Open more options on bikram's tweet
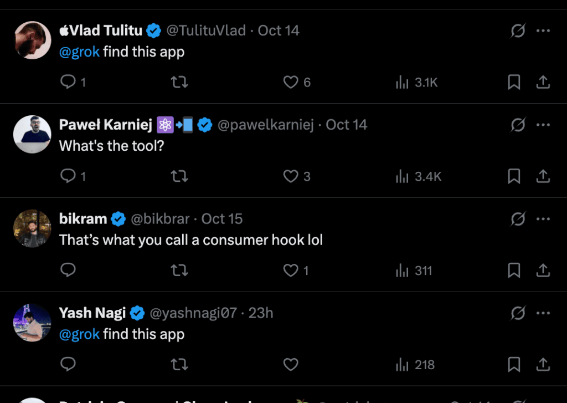Screen dimensions: 567x403 point(543,220)
